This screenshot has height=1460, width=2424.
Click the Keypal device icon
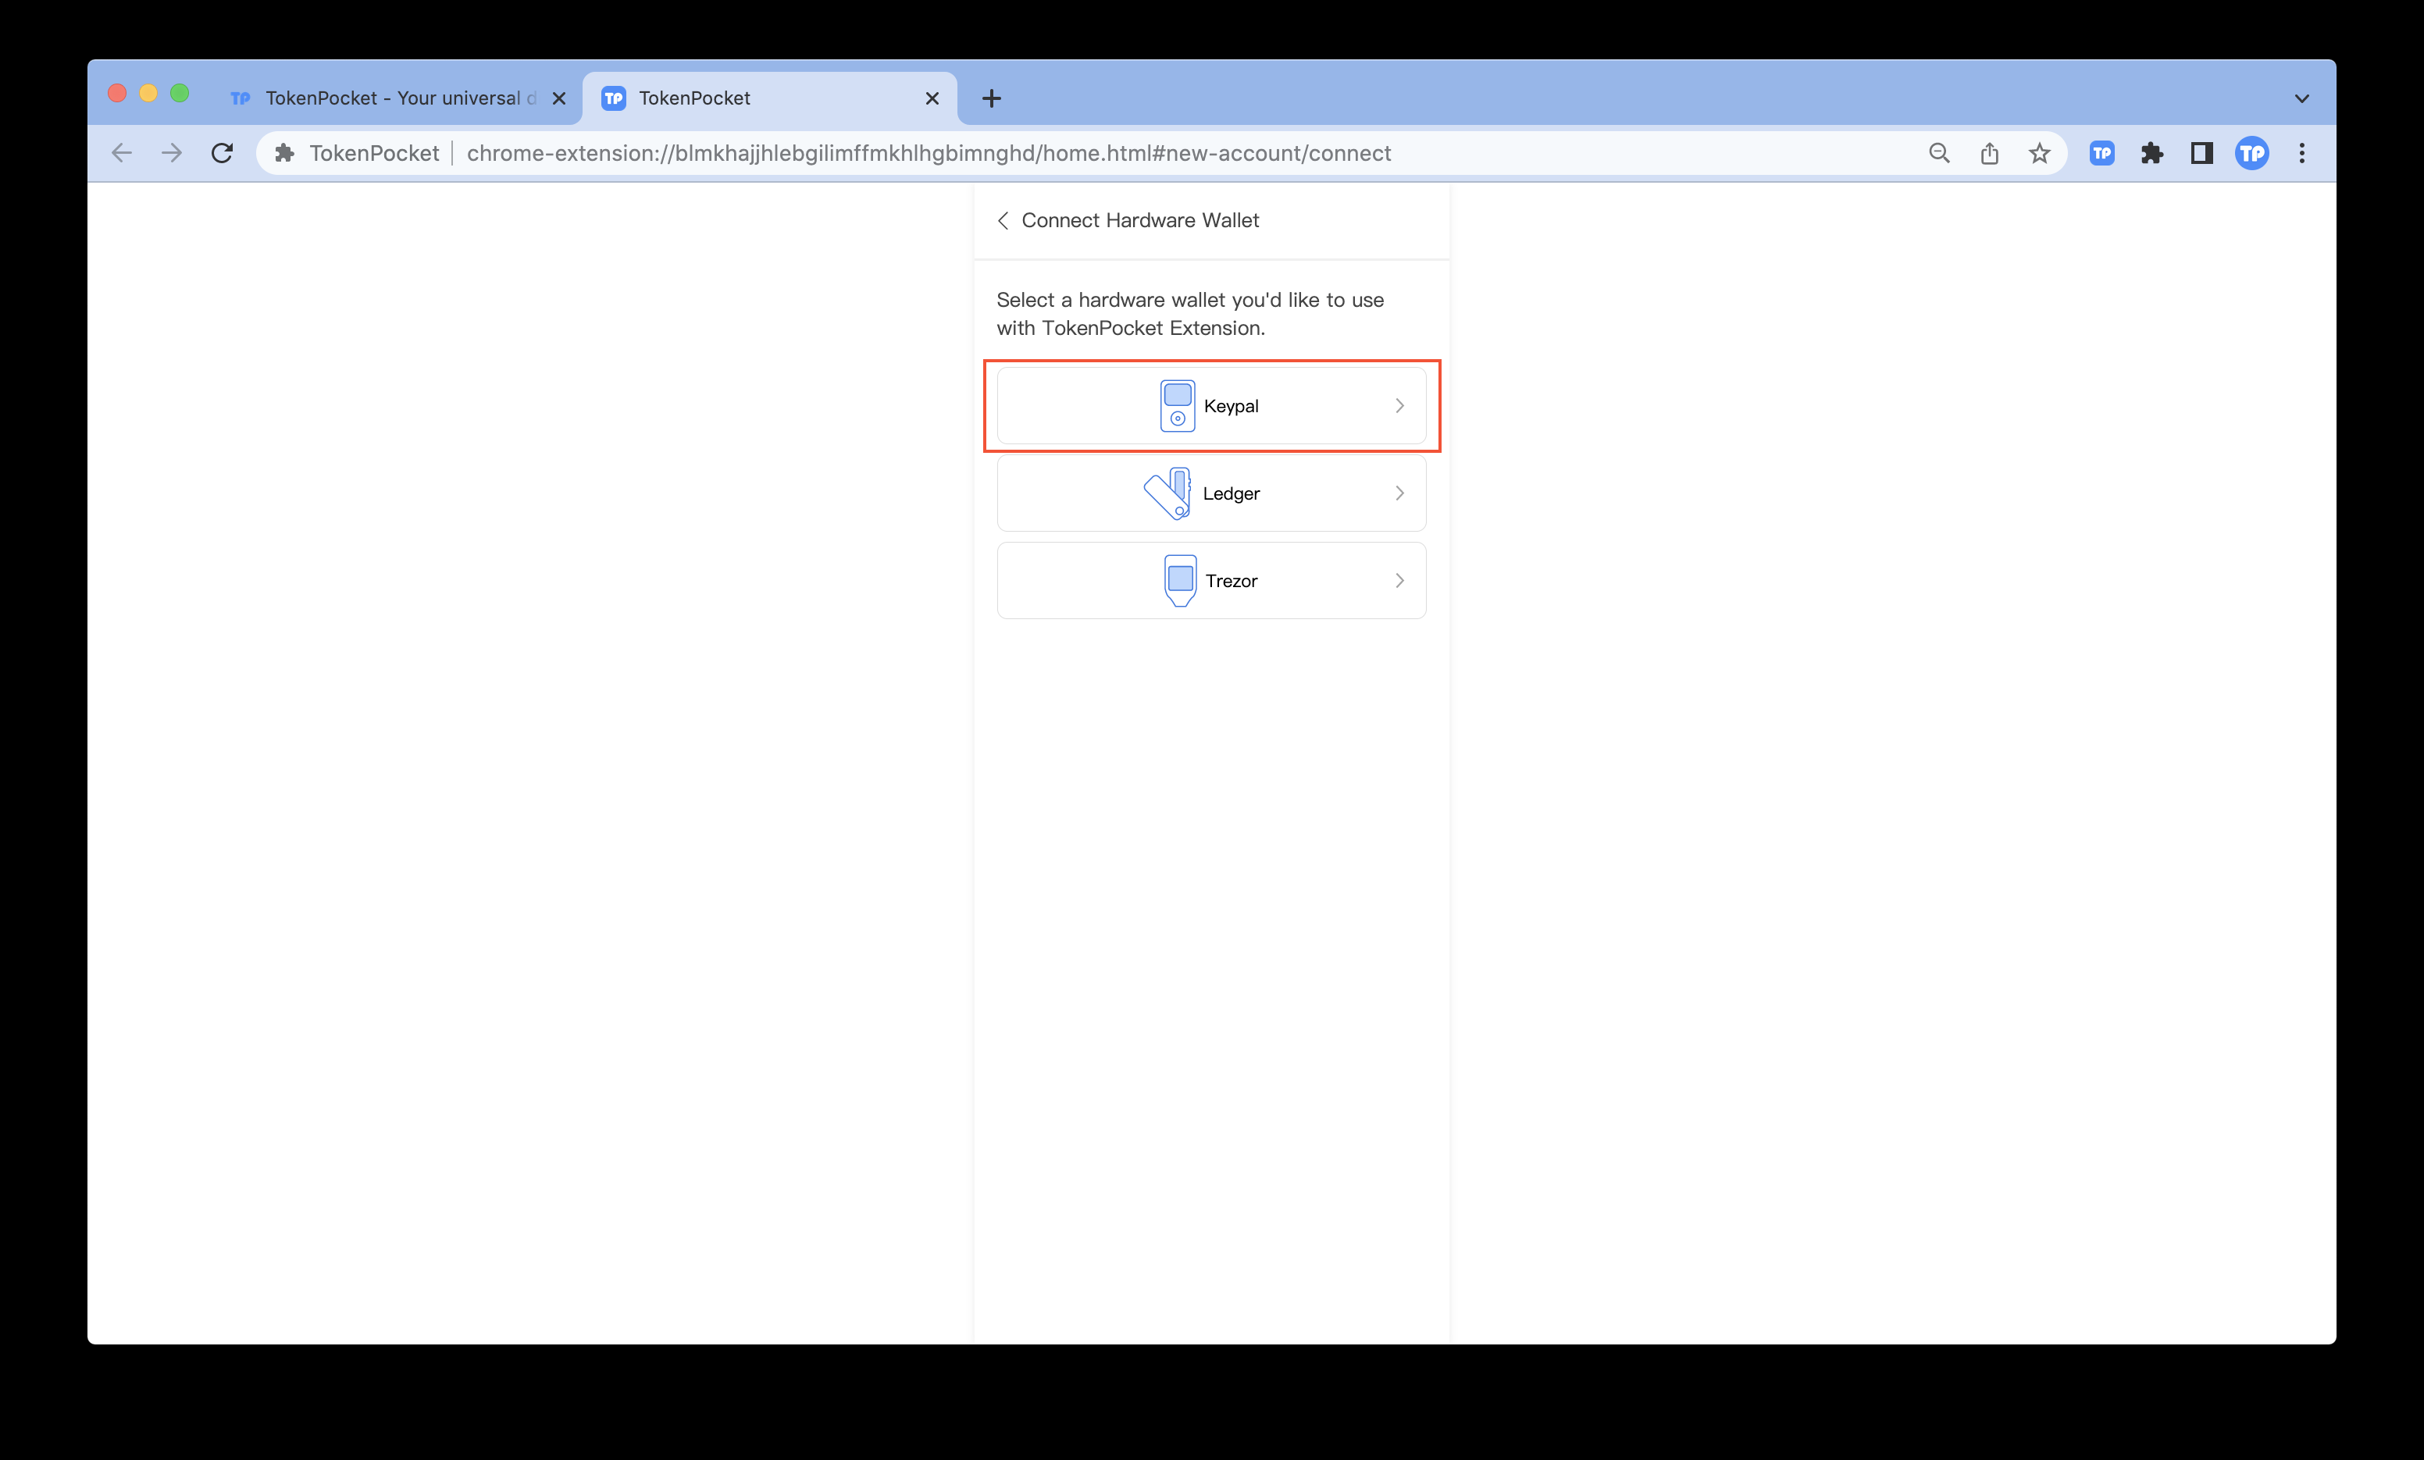pos(1177,405)
